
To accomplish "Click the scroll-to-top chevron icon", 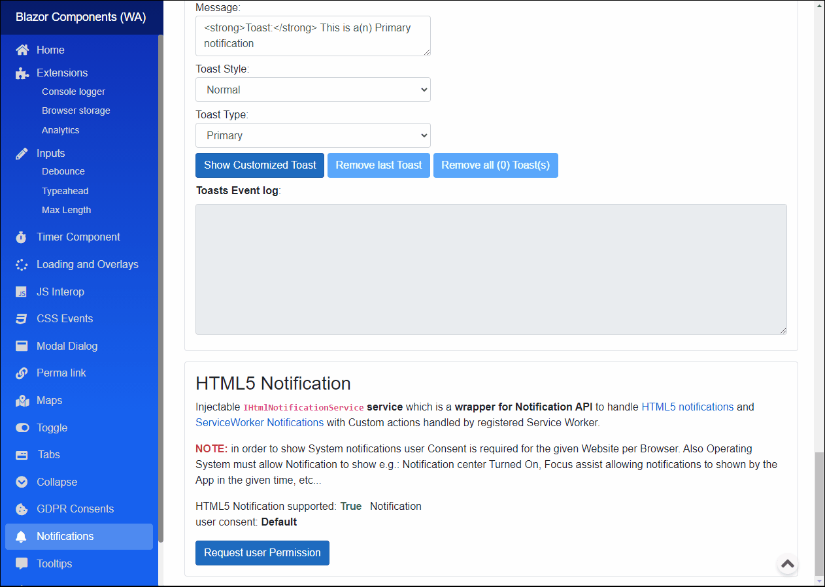I will click(x=787, y=564).
